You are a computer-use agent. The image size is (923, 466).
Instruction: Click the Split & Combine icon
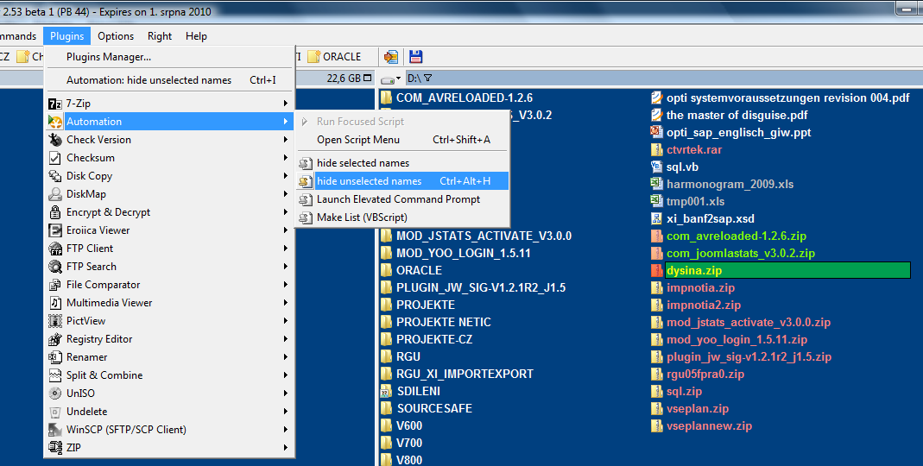[x=54, y=375]
